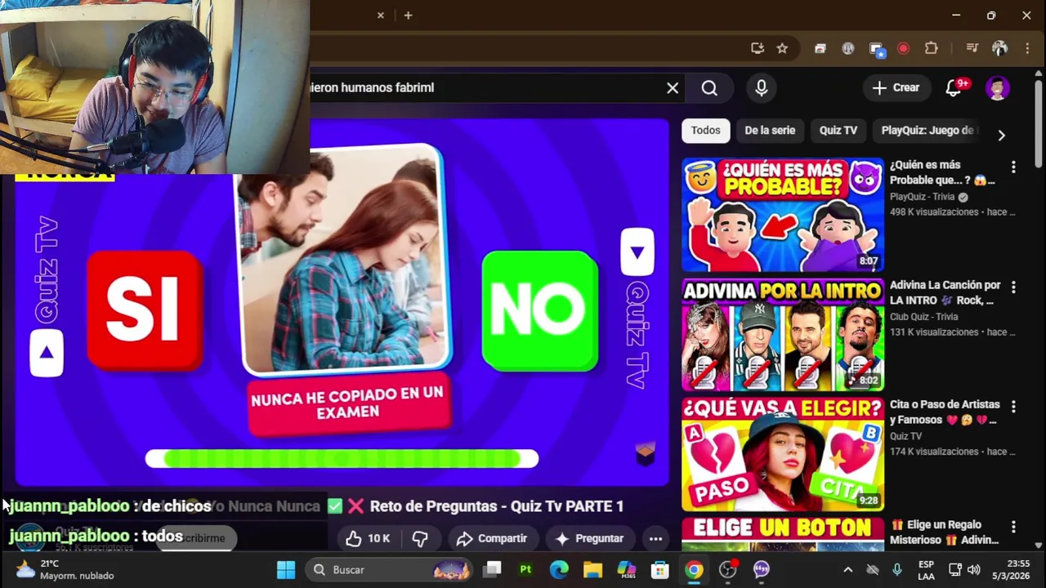Click the taskbar Buscar search box
This screenshot has width=1046, height=588.
click(391, 569)
